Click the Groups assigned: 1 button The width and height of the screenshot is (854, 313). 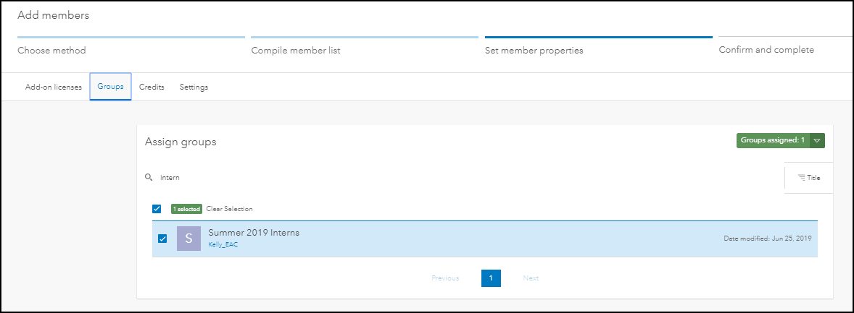pyautogui.click(x=773, y=140)
